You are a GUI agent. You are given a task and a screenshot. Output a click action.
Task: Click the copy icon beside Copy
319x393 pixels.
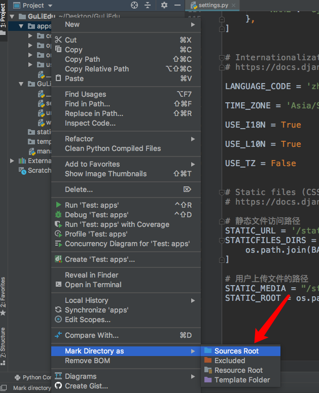[x=58, y=49]
